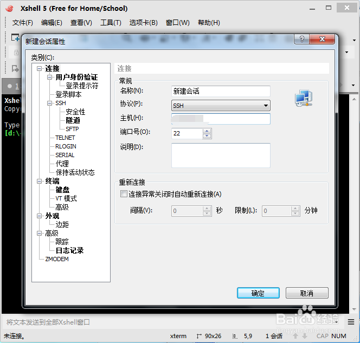The height and width of the screenshot is (343, 360).
Task: Click the new session toolbar icon
Action: click(15, 37)
